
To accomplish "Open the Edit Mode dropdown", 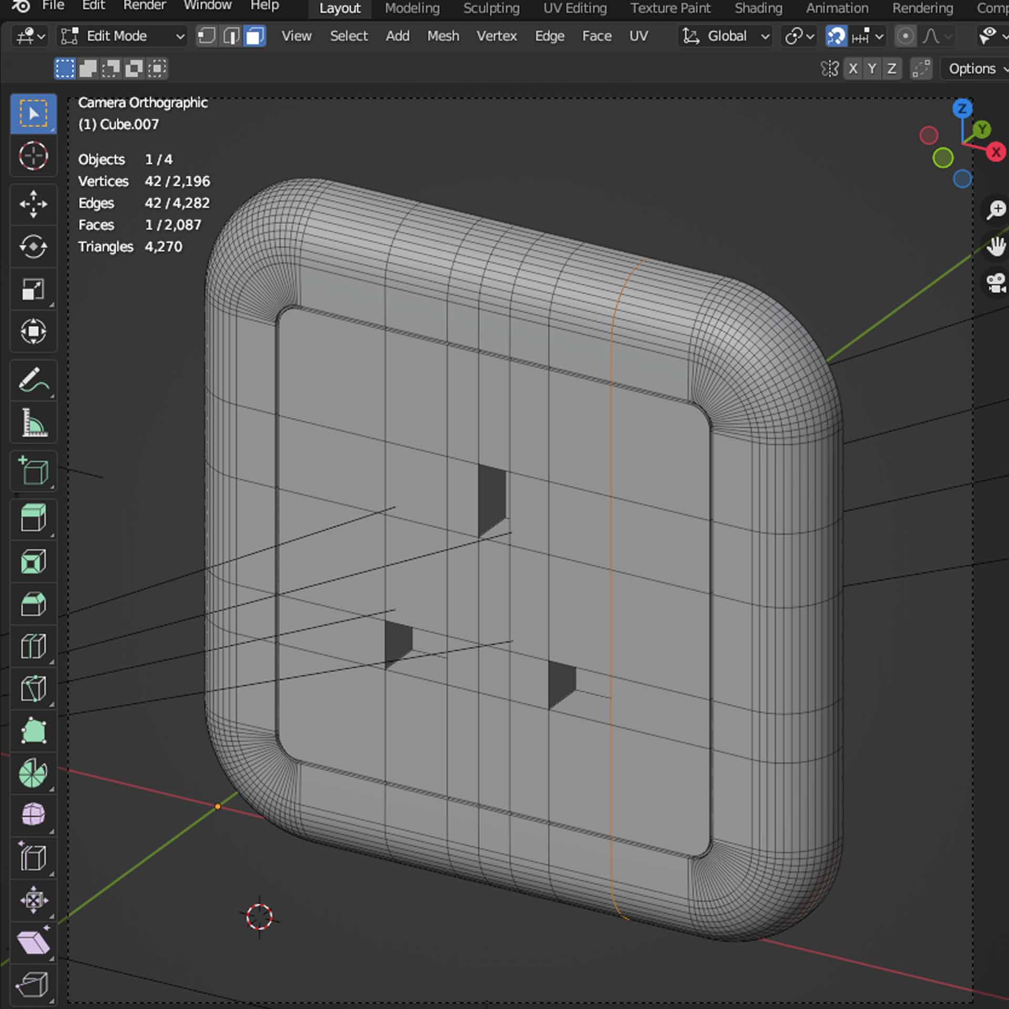I will pyautogui.click(x=122, y=36).
